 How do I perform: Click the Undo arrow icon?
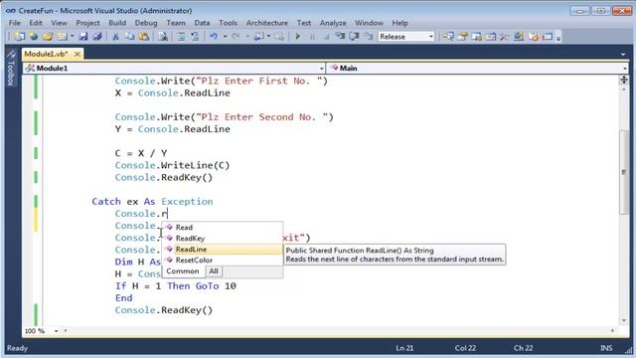coord(213,37)
